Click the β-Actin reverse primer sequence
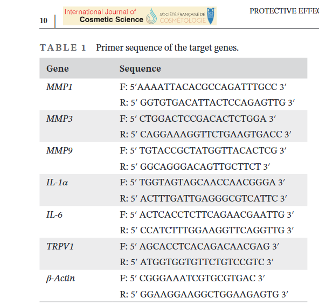Screen dimensions: 319x305 pyautogui.click(x=204, y=294)
